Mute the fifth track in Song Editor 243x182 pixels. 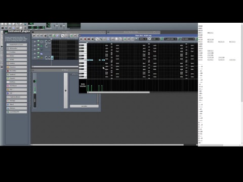(38, 57)
